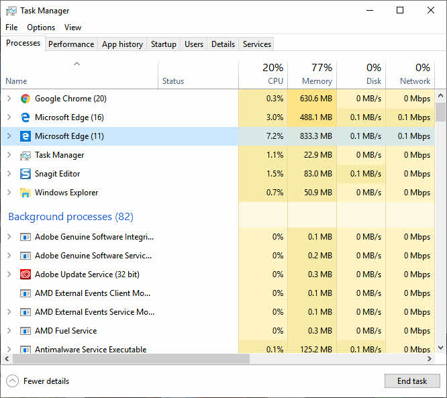Click the AMD External Events Service Mo... icon
This screenshot has width=447, height=398.
pyautogui.click(x=26, y=312)
